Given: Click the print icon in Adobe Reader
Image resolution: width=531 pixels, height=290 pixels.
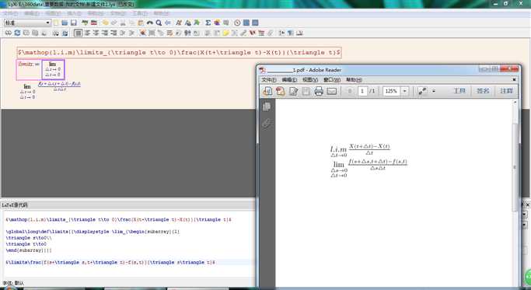Looking at the screenshot, I should (319, 91).
